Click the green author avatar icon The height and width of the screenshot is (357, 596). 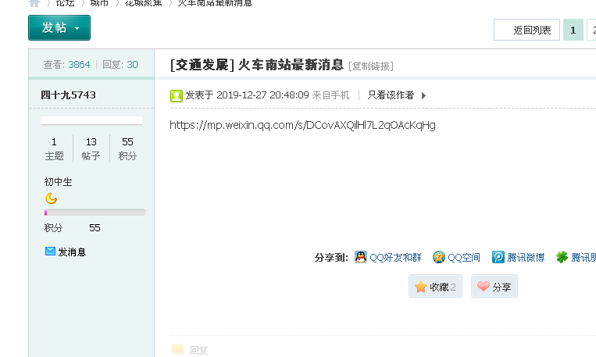[x=177, y=95]
